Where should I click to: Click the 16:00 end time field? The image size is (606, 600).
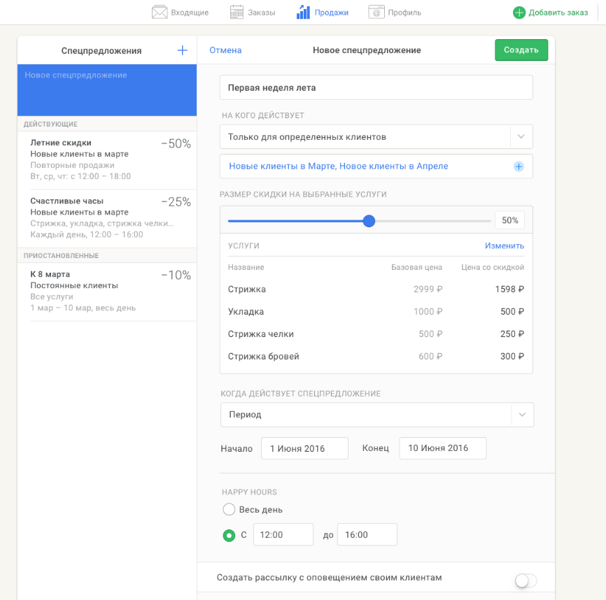coord(367,535)
